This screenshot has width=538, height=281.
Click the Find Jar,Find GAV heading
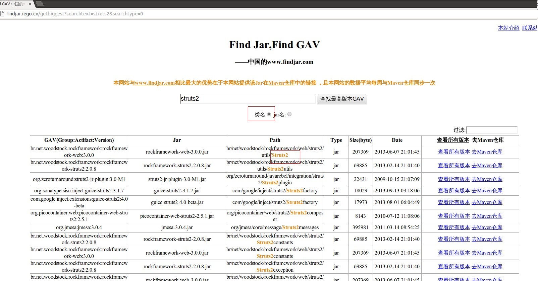coord(275,45)
